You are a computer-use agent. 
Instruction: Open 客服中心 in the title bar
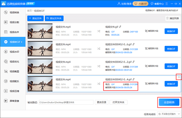157,4
